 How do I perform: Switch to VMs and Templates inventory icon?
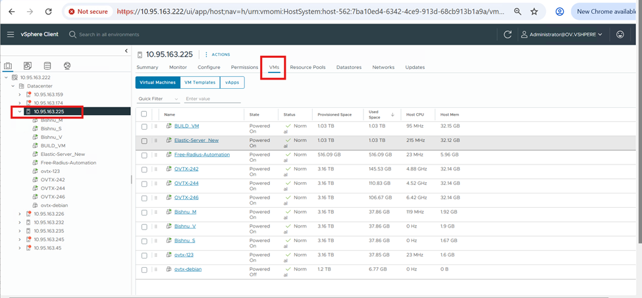27,66
